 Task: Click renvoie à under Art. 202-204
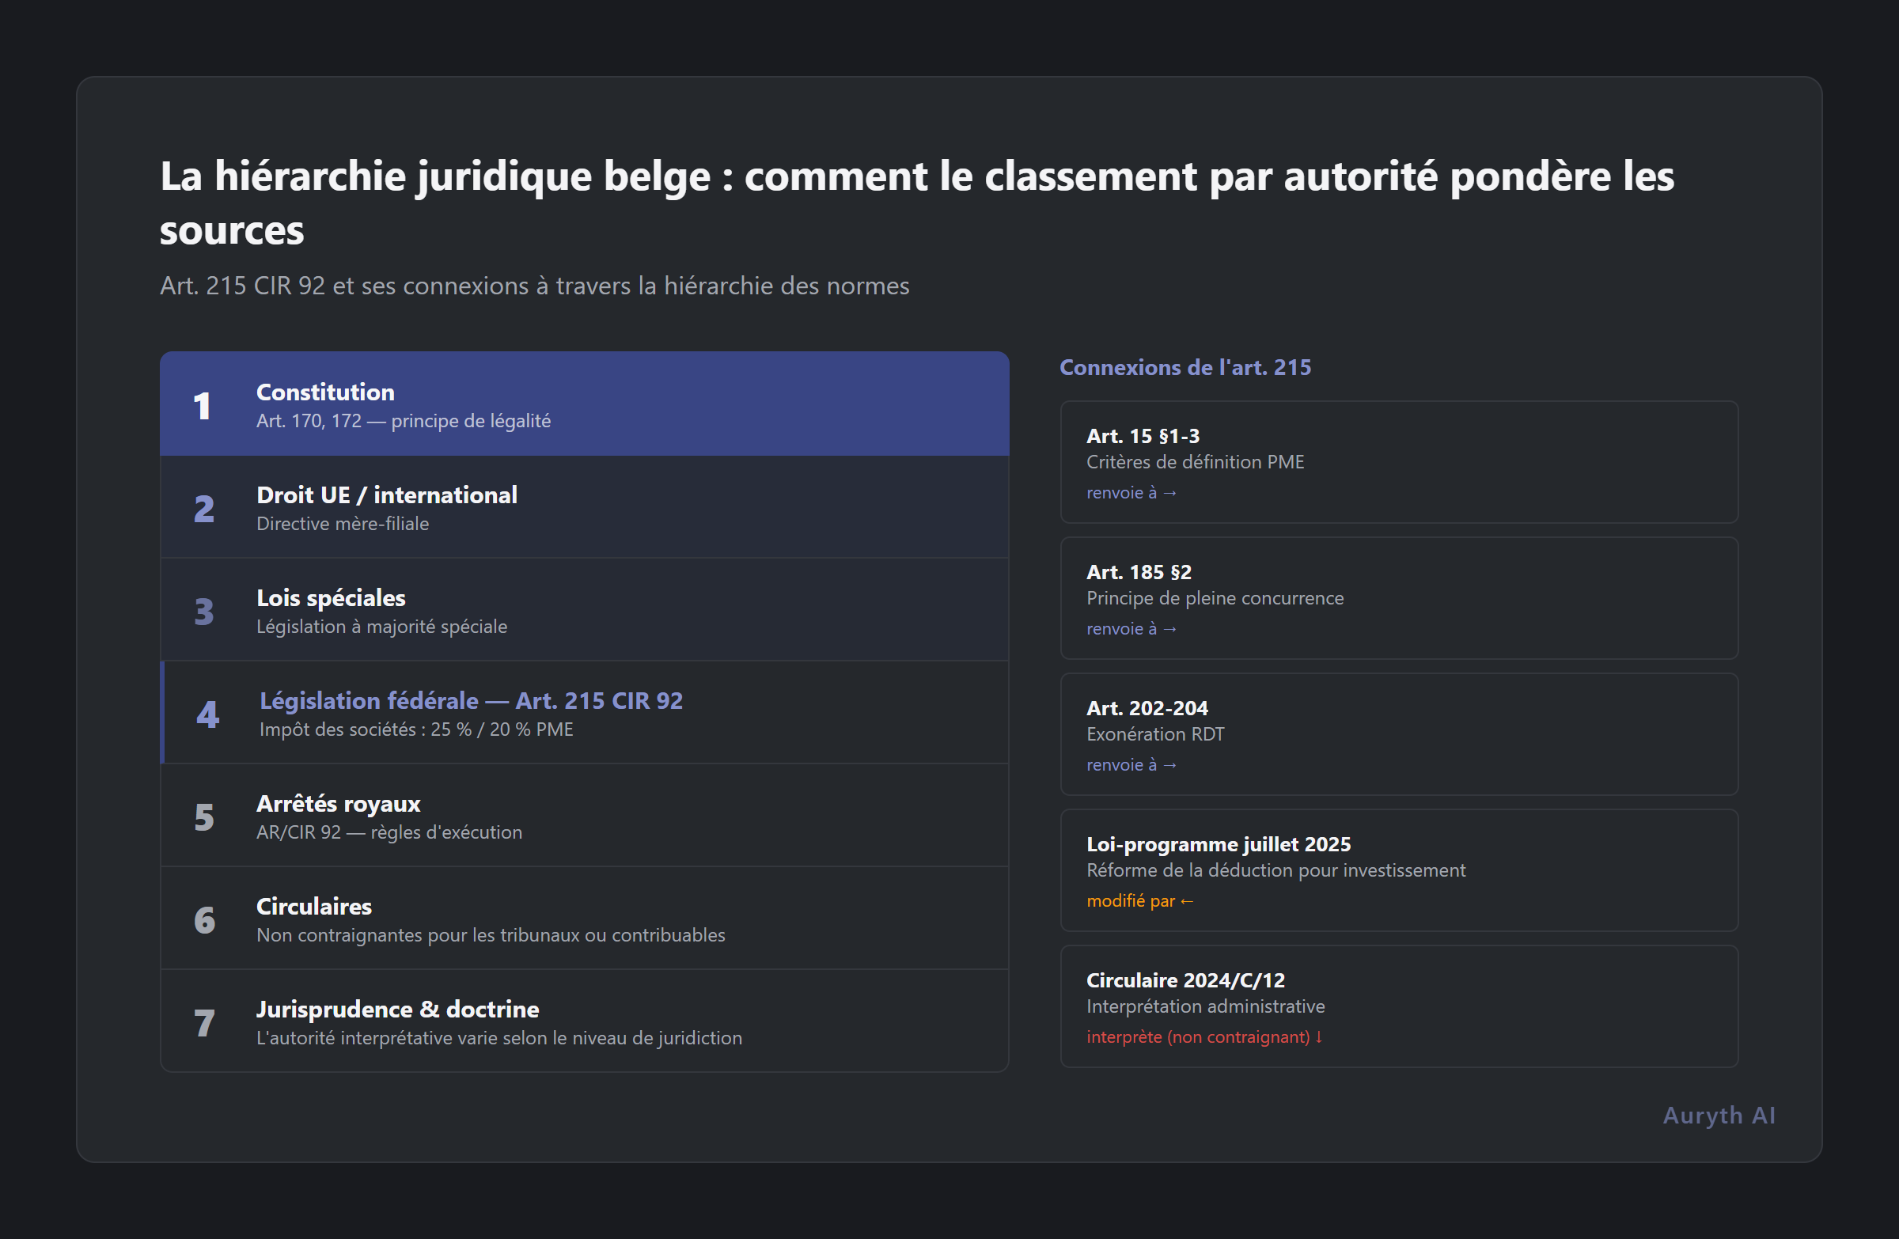[1130, 764]
